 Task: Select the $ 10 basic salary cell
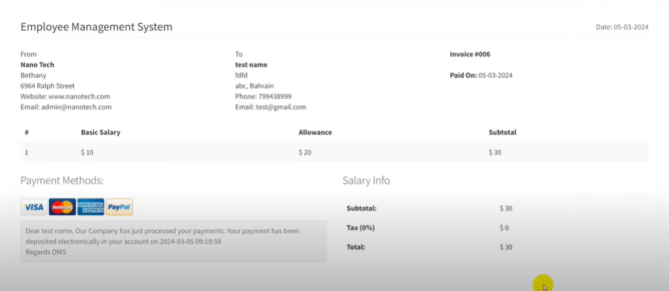pyautogui.click(x=87, y=153)
